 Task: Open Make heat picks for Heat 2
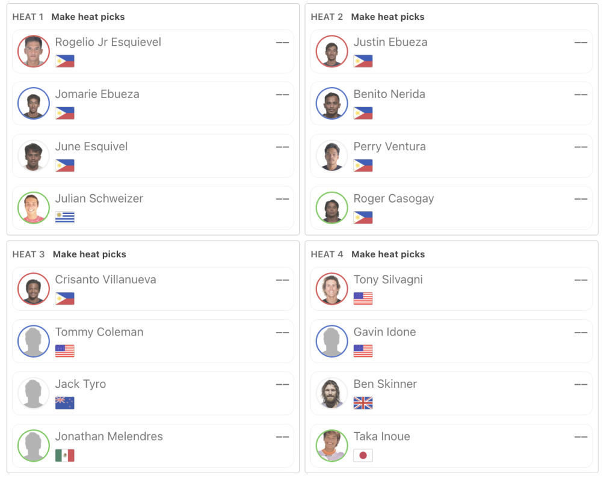pyautogui.click(x=387, y=17)
